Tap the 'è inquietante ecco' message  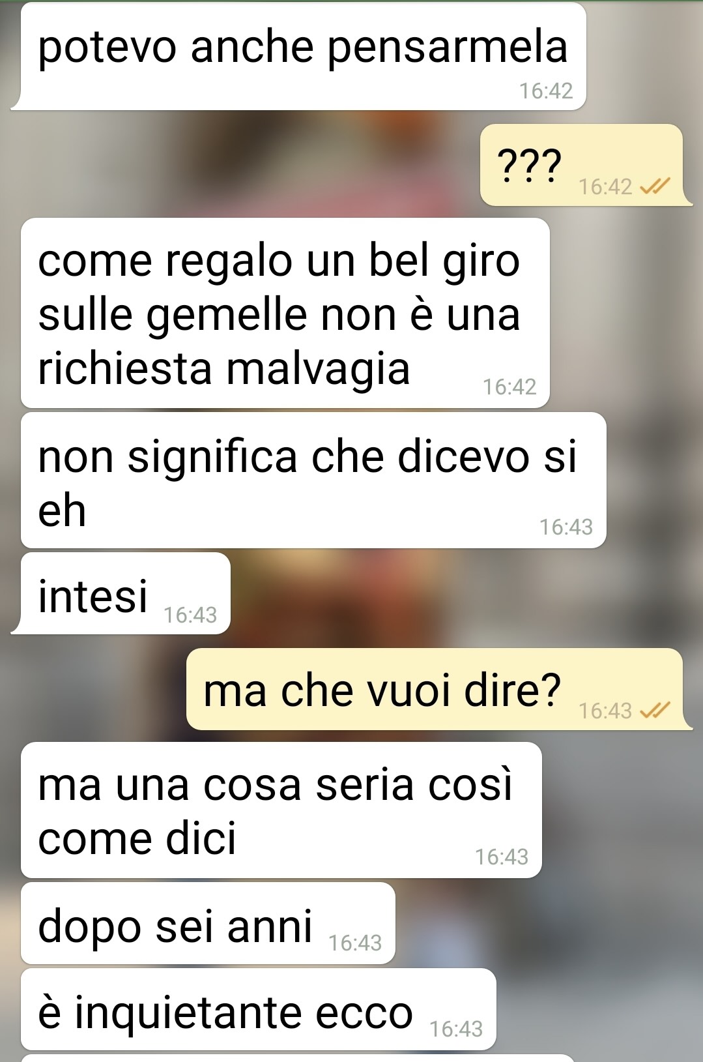[259, 1009]
